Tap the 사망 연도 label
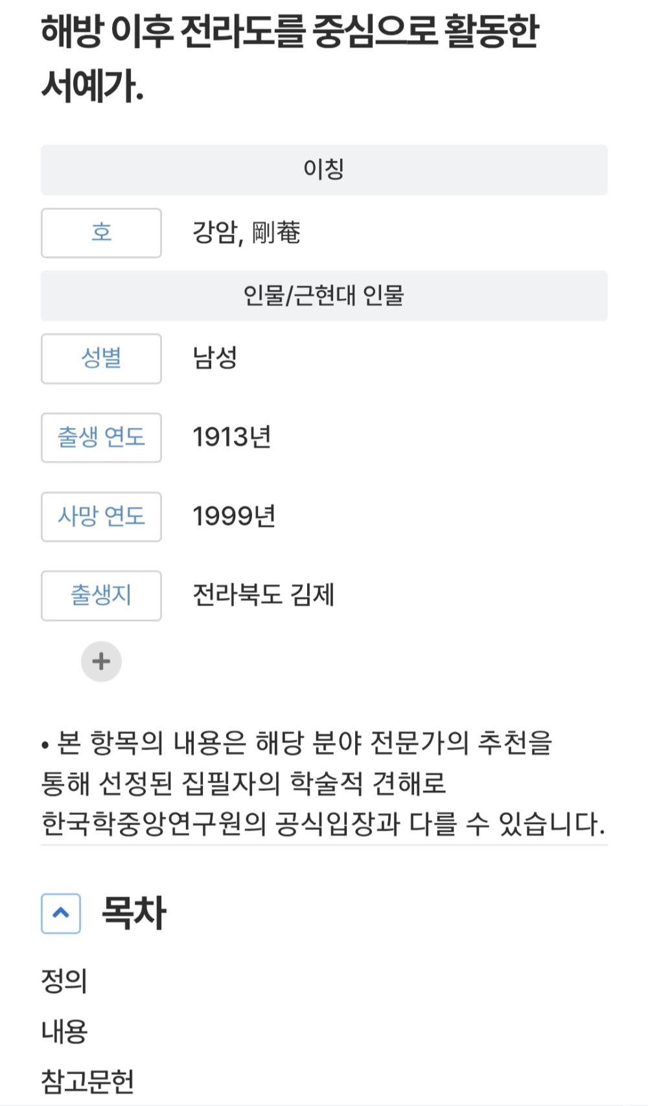 (x=101, y=517)
